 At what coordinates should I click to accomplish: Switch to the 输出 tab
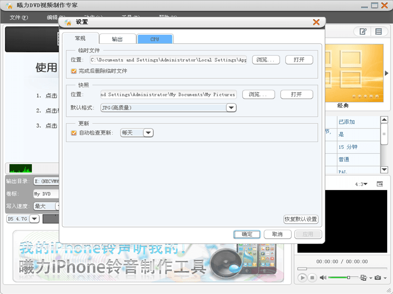[117, 39]
